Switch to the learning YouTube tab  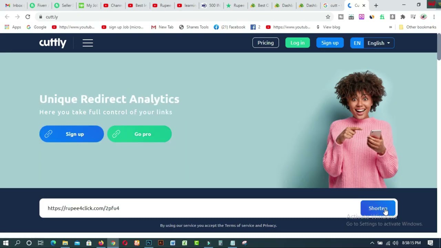tap(186, 6)
